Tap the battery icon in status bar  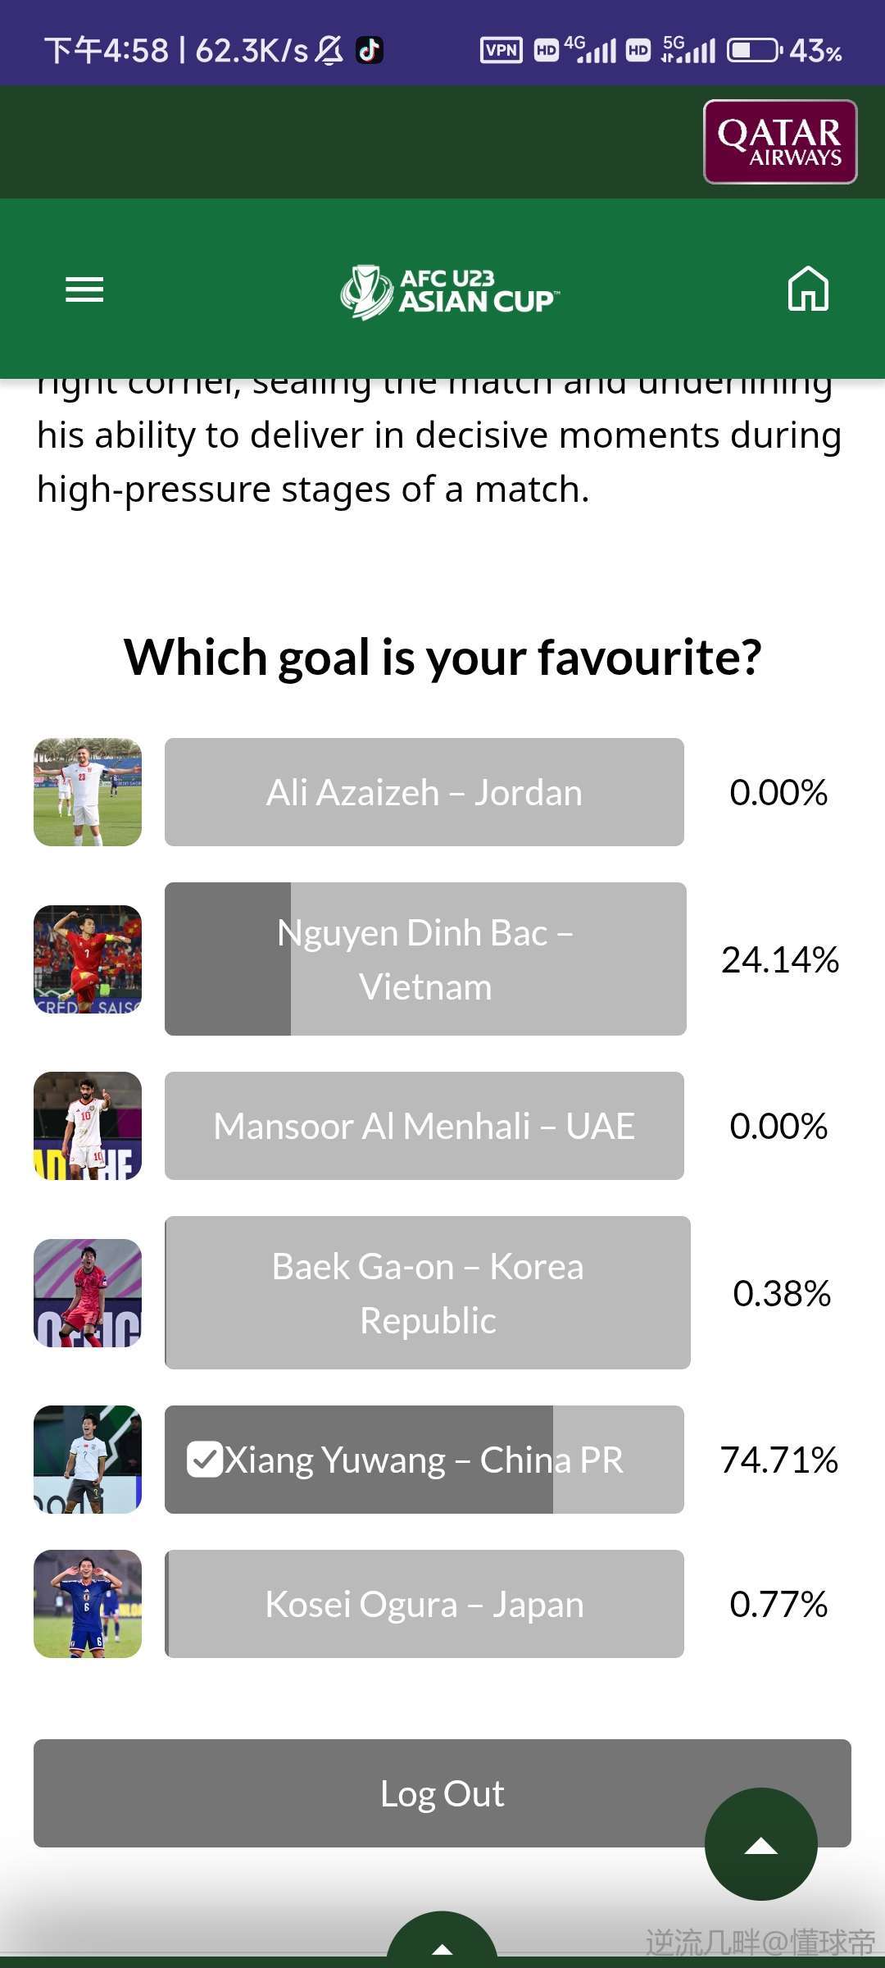[754, 51]
